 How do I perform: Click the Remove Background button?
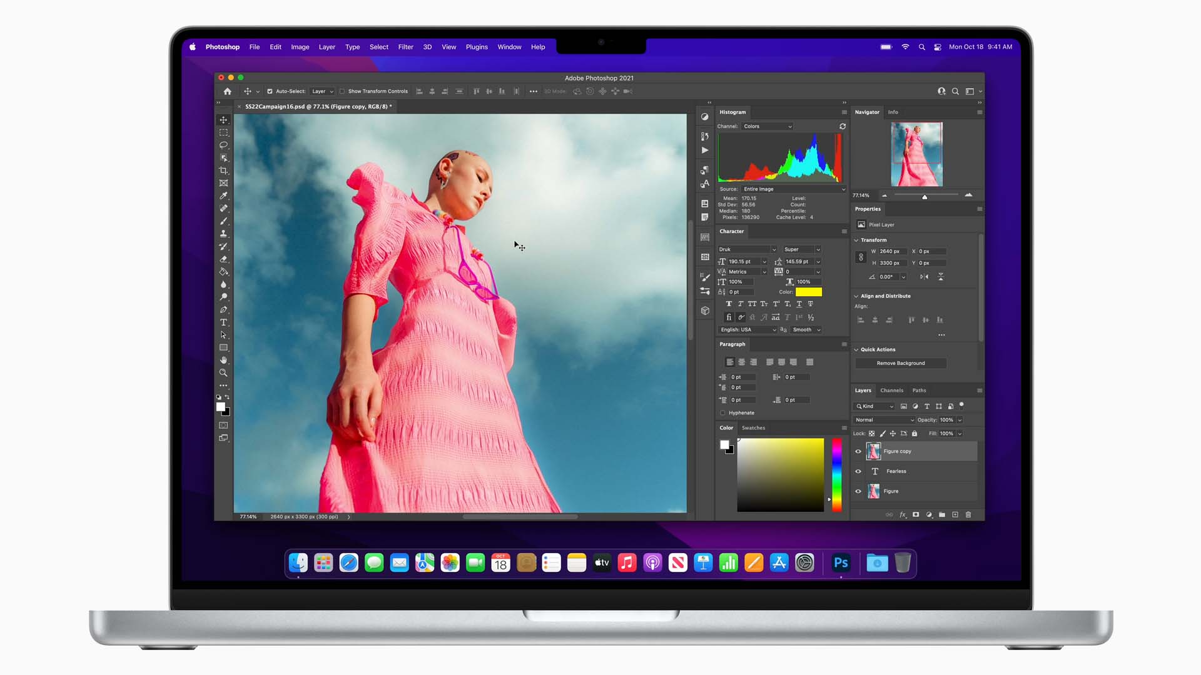coord(900,362)
